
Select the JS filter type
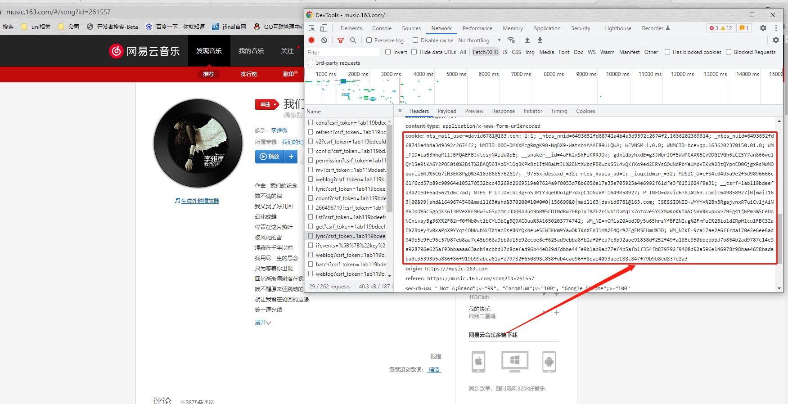tap(505, 52)
